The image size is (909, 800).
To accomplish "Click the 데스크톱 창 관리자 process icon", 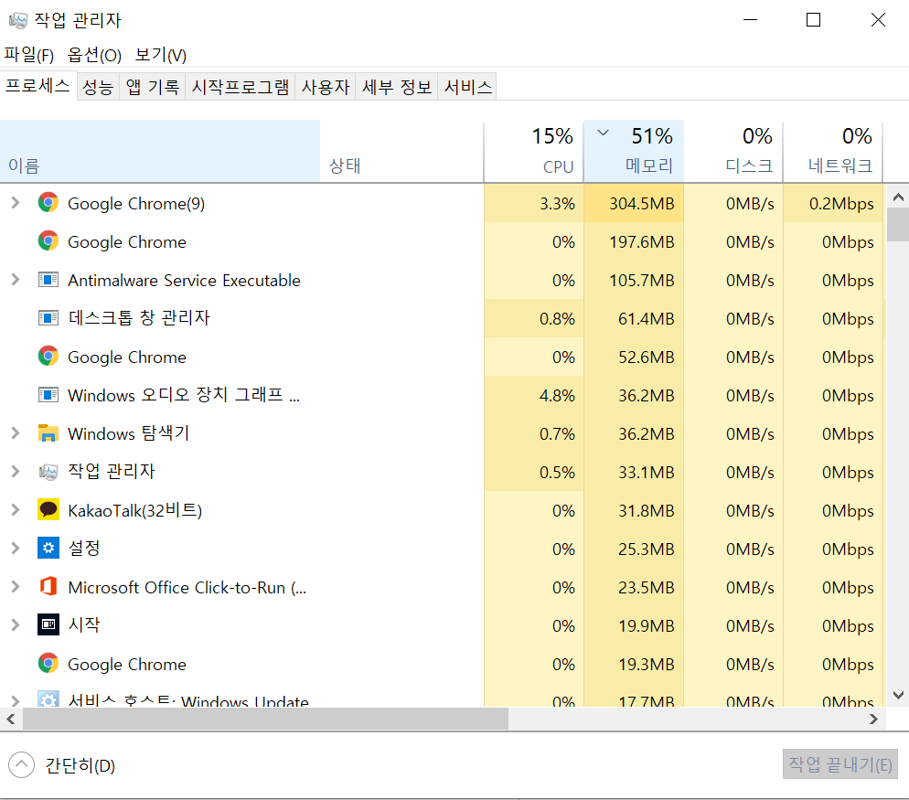I will (x=48, y=317).
